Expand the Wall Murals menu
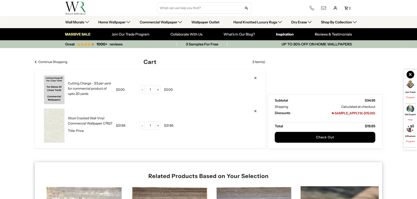The image size is (417, 199). coord(77,22)
